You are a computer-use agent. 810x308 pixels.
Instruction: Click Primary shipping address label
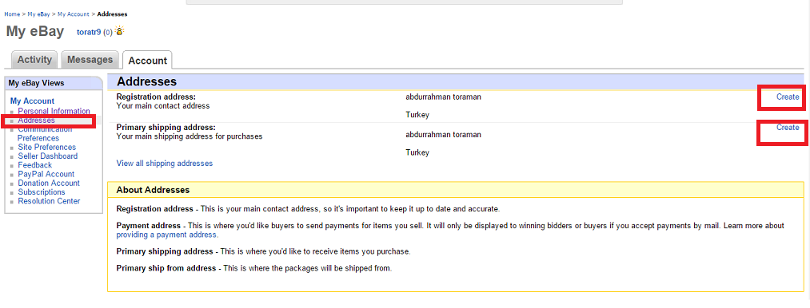166,128
